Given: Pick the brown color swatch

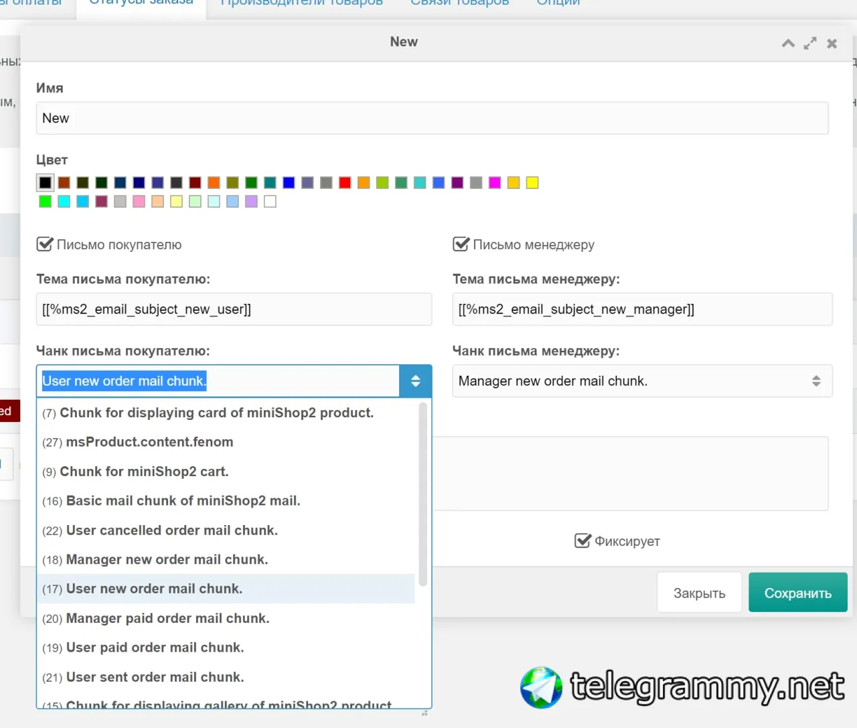Looking at the screenshot, I should coord(64,183).
